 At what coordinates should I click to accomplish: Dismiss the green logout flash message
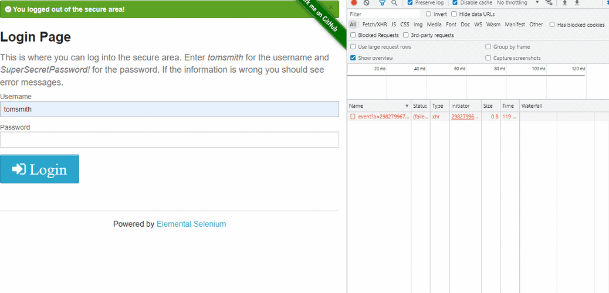coord(331,7)
